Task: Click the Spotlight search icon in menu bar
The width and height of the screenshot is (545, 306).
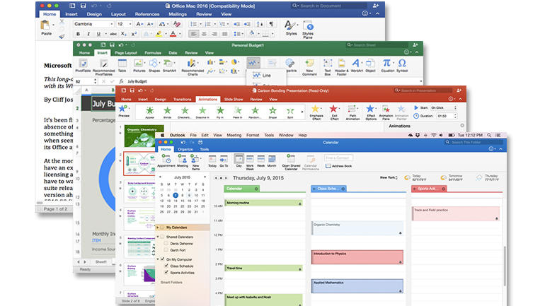Action: pyautogui.click(x=488, y=135)
